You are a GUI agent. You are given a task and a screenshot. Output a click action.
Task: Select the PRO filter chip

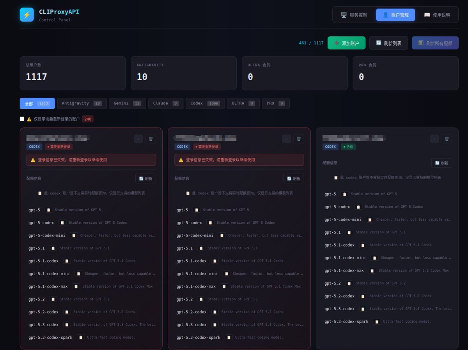[275, 103]
